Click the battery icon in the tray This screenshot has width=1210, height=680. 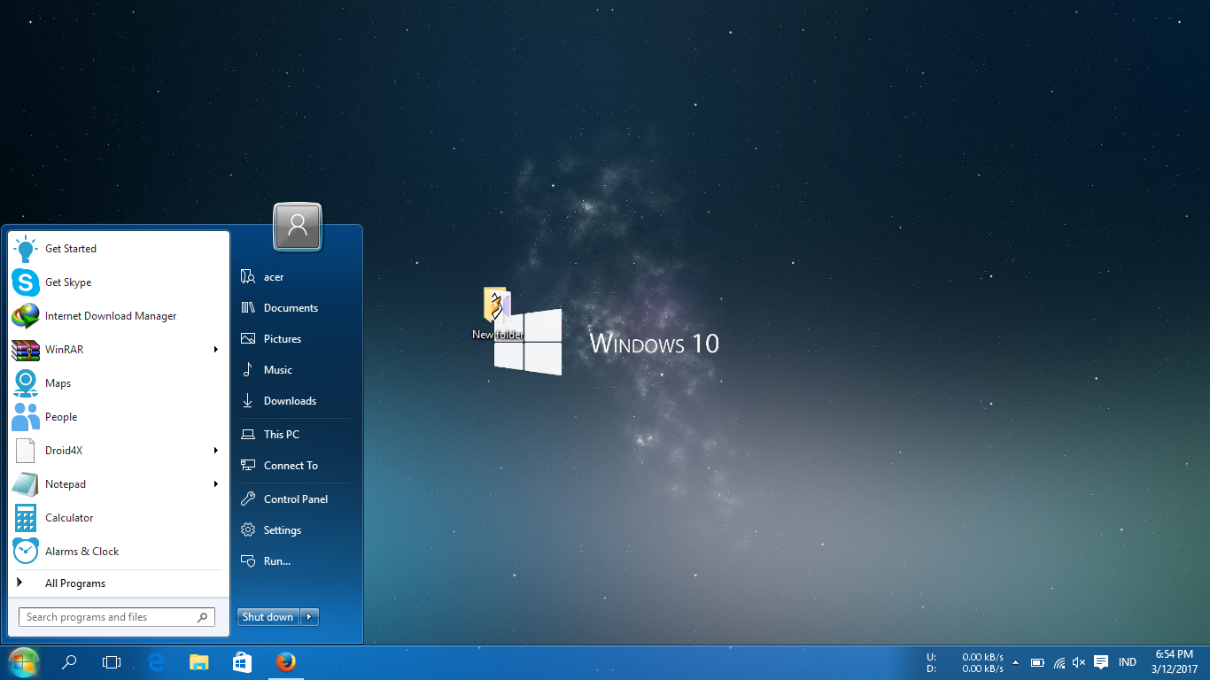point(1037,662)
